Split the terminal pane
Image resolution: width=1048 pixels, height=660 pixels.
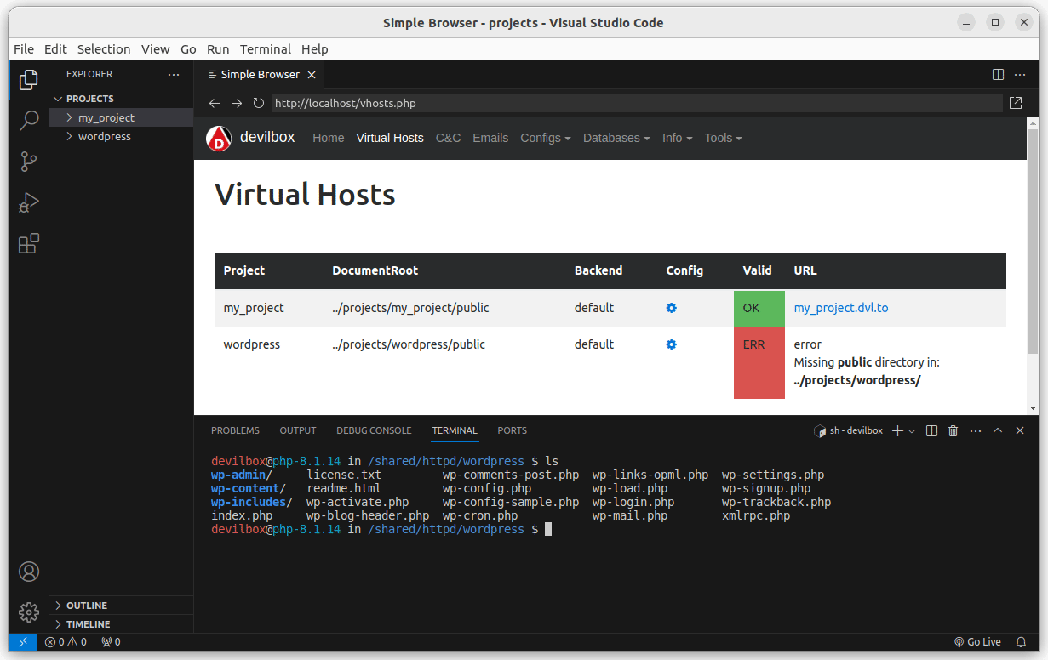pos(932,431)
